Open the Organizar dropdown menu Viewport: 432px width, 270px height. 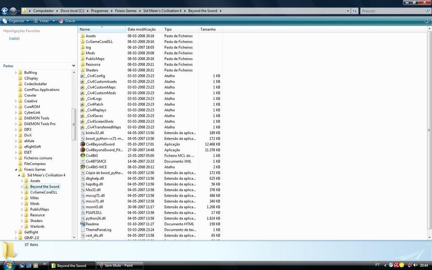16,21
